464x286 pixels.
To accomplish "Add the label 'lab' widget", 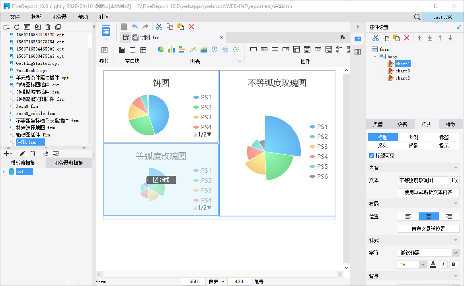I will 264,49.
